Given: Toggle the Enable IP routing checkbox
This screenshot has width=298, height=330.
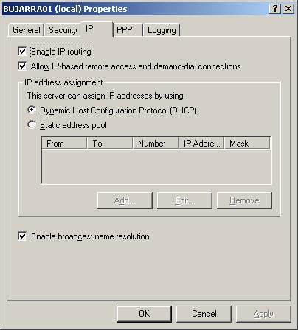Looking at the screenshot, I should 22,52.
